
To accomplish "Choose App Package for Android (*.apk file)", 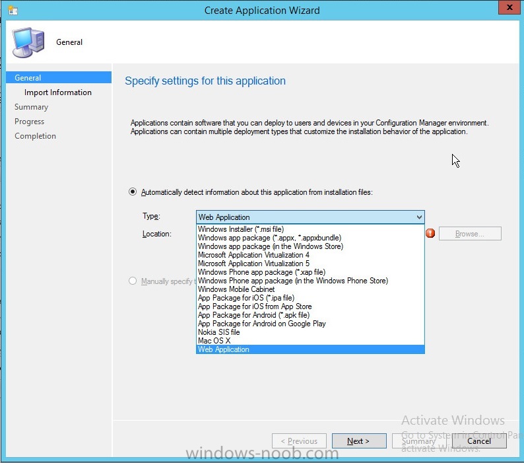I will [x=310, y=315].
